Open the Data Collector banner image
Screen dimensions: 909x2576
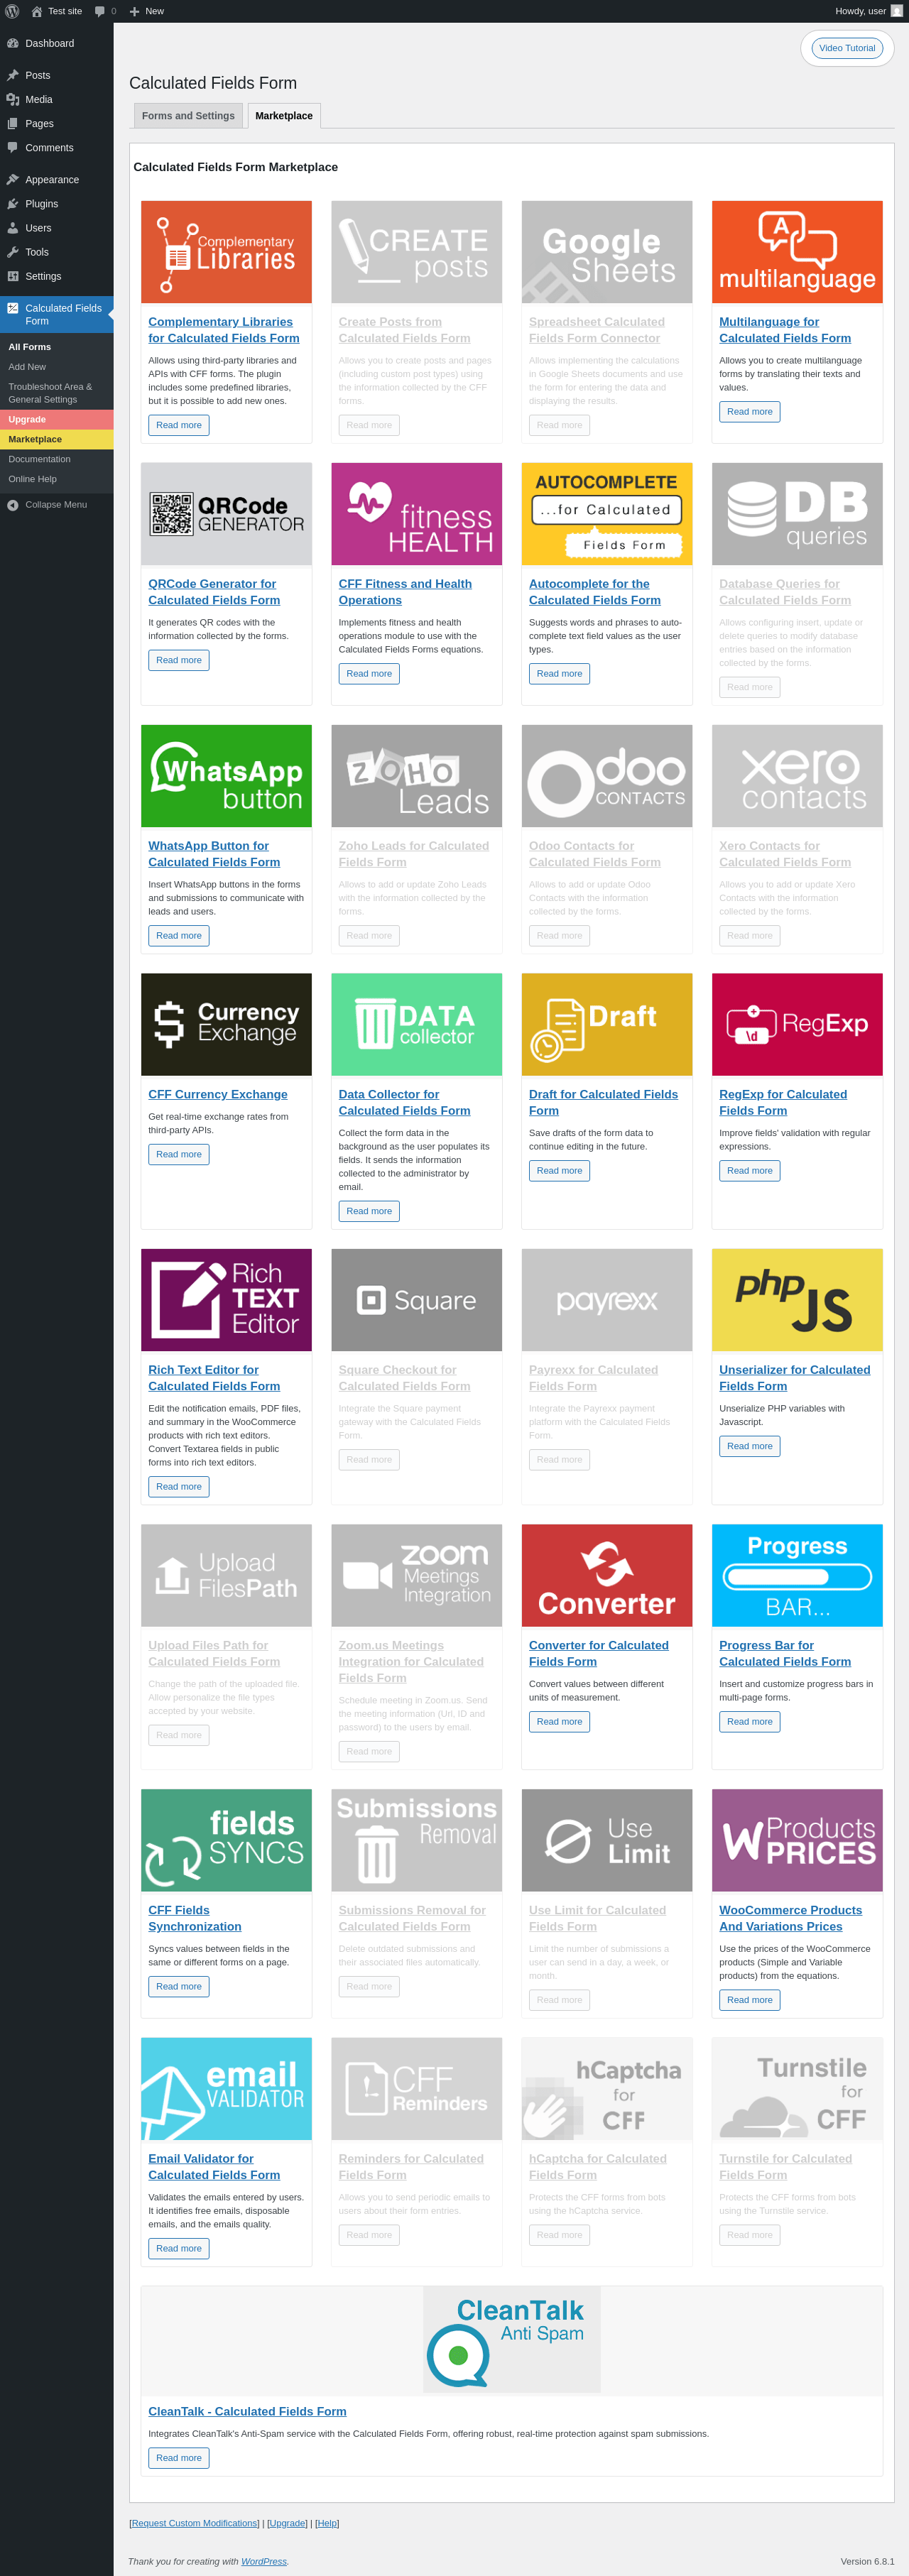point(416,1024)
